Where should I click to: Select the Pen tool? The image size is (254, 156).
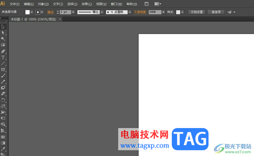point(3,52)
